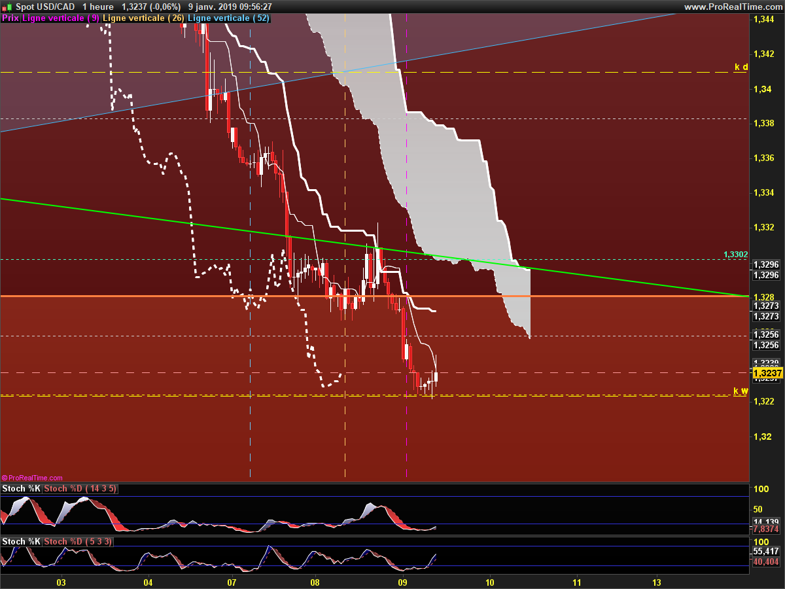Viewport: 785px width, 589px height.
Task: Open Ligne verticale (52) indicator label
Action: 229,18
